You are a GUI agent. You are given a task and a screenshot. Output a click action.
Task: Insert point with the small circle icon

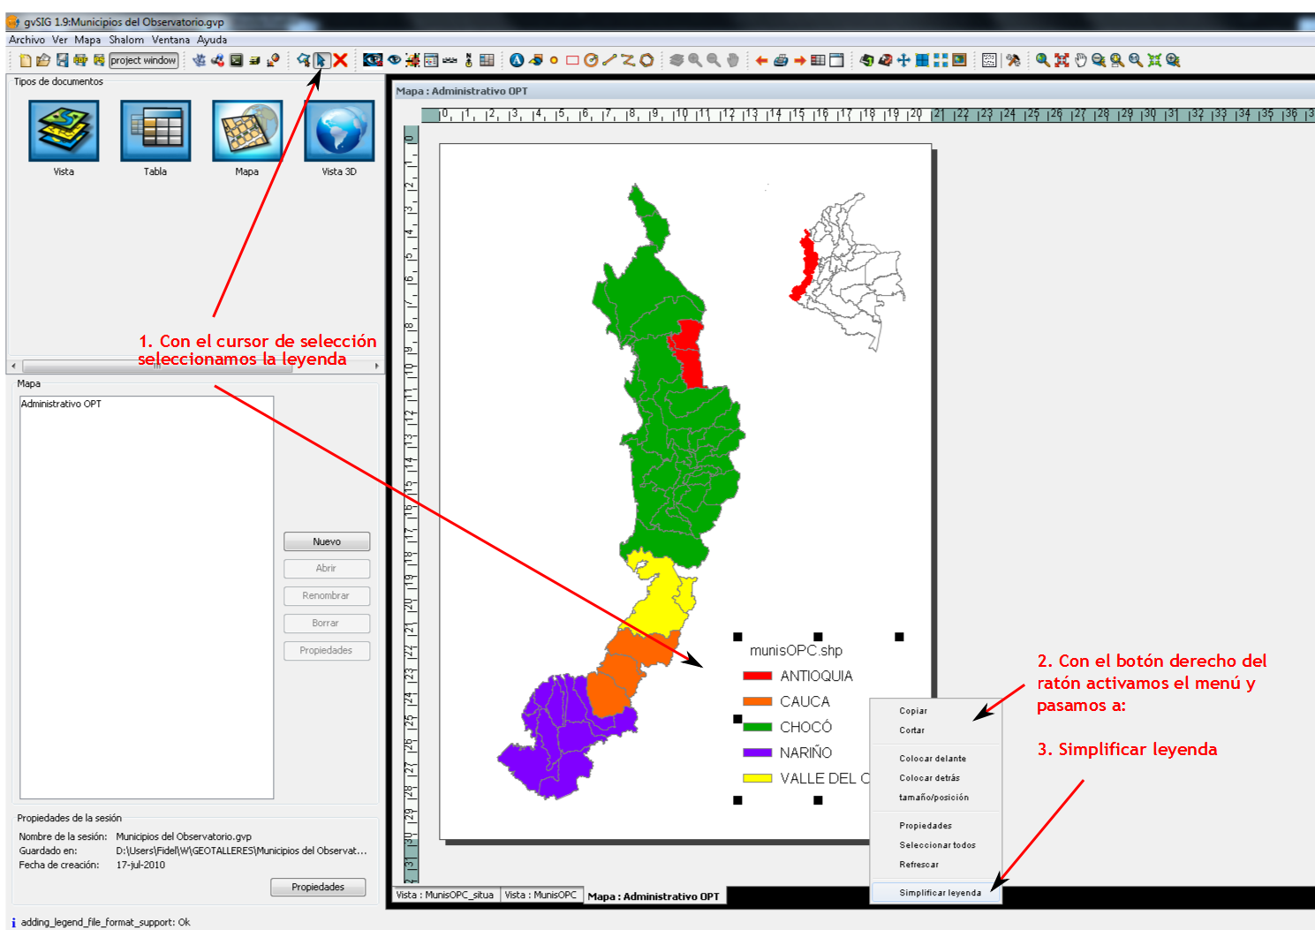pos(554,60)
